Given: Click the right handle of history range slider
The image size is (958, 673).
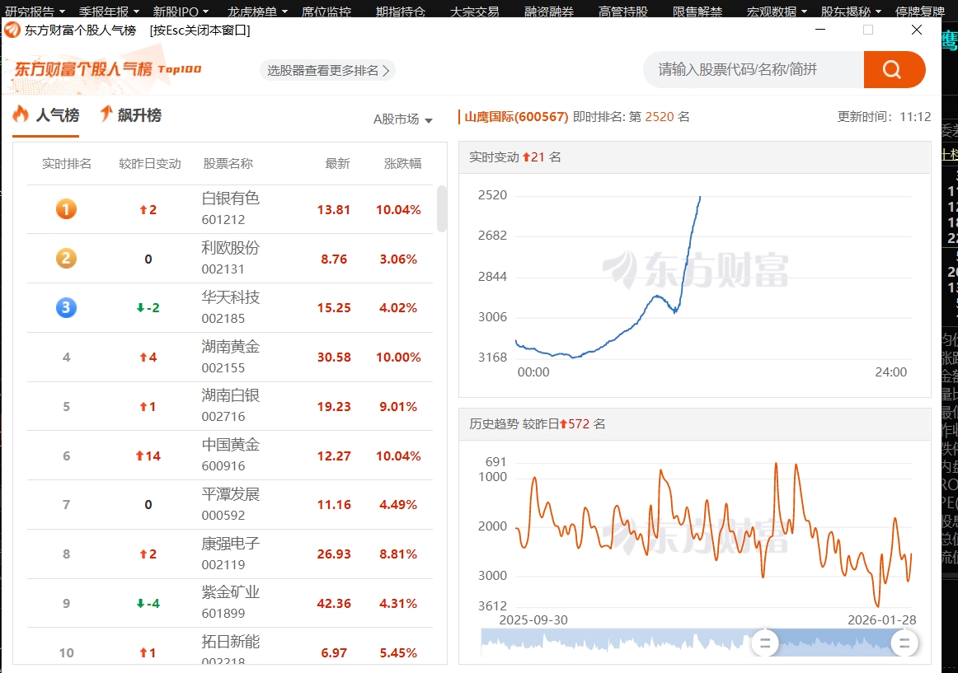Looking at the screenshot, I should (905, 643).
